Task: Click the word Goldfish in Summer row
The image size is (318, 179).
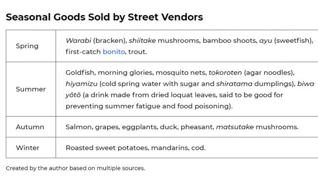Action: [x=80, y=73]
